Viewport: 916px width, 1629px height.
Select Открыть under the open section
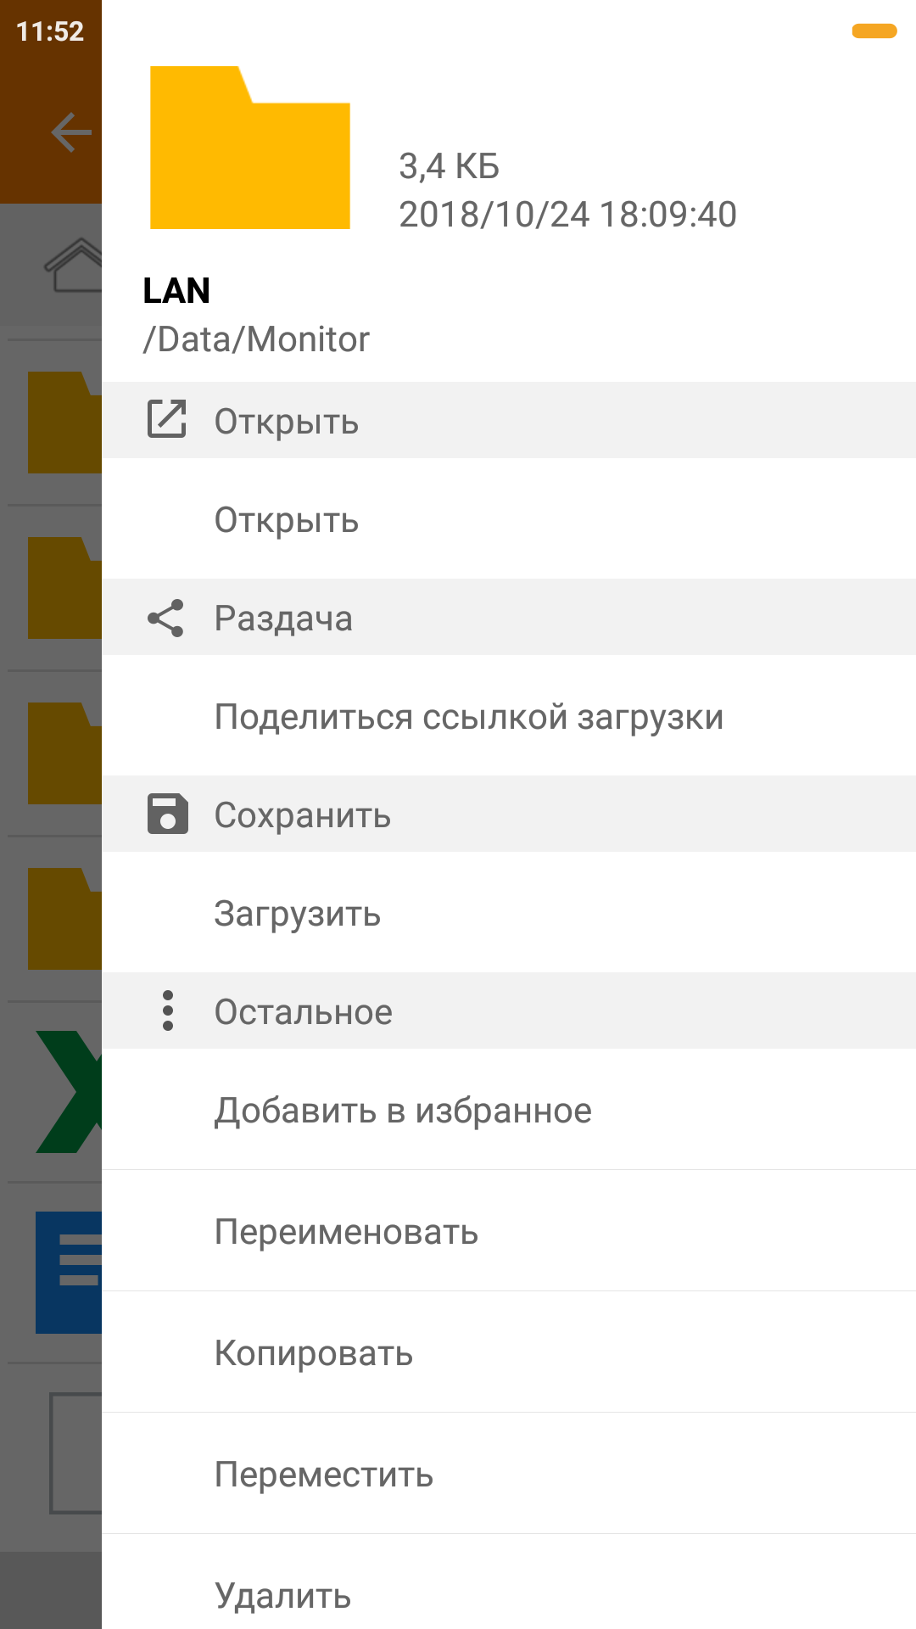coord(287,520)
